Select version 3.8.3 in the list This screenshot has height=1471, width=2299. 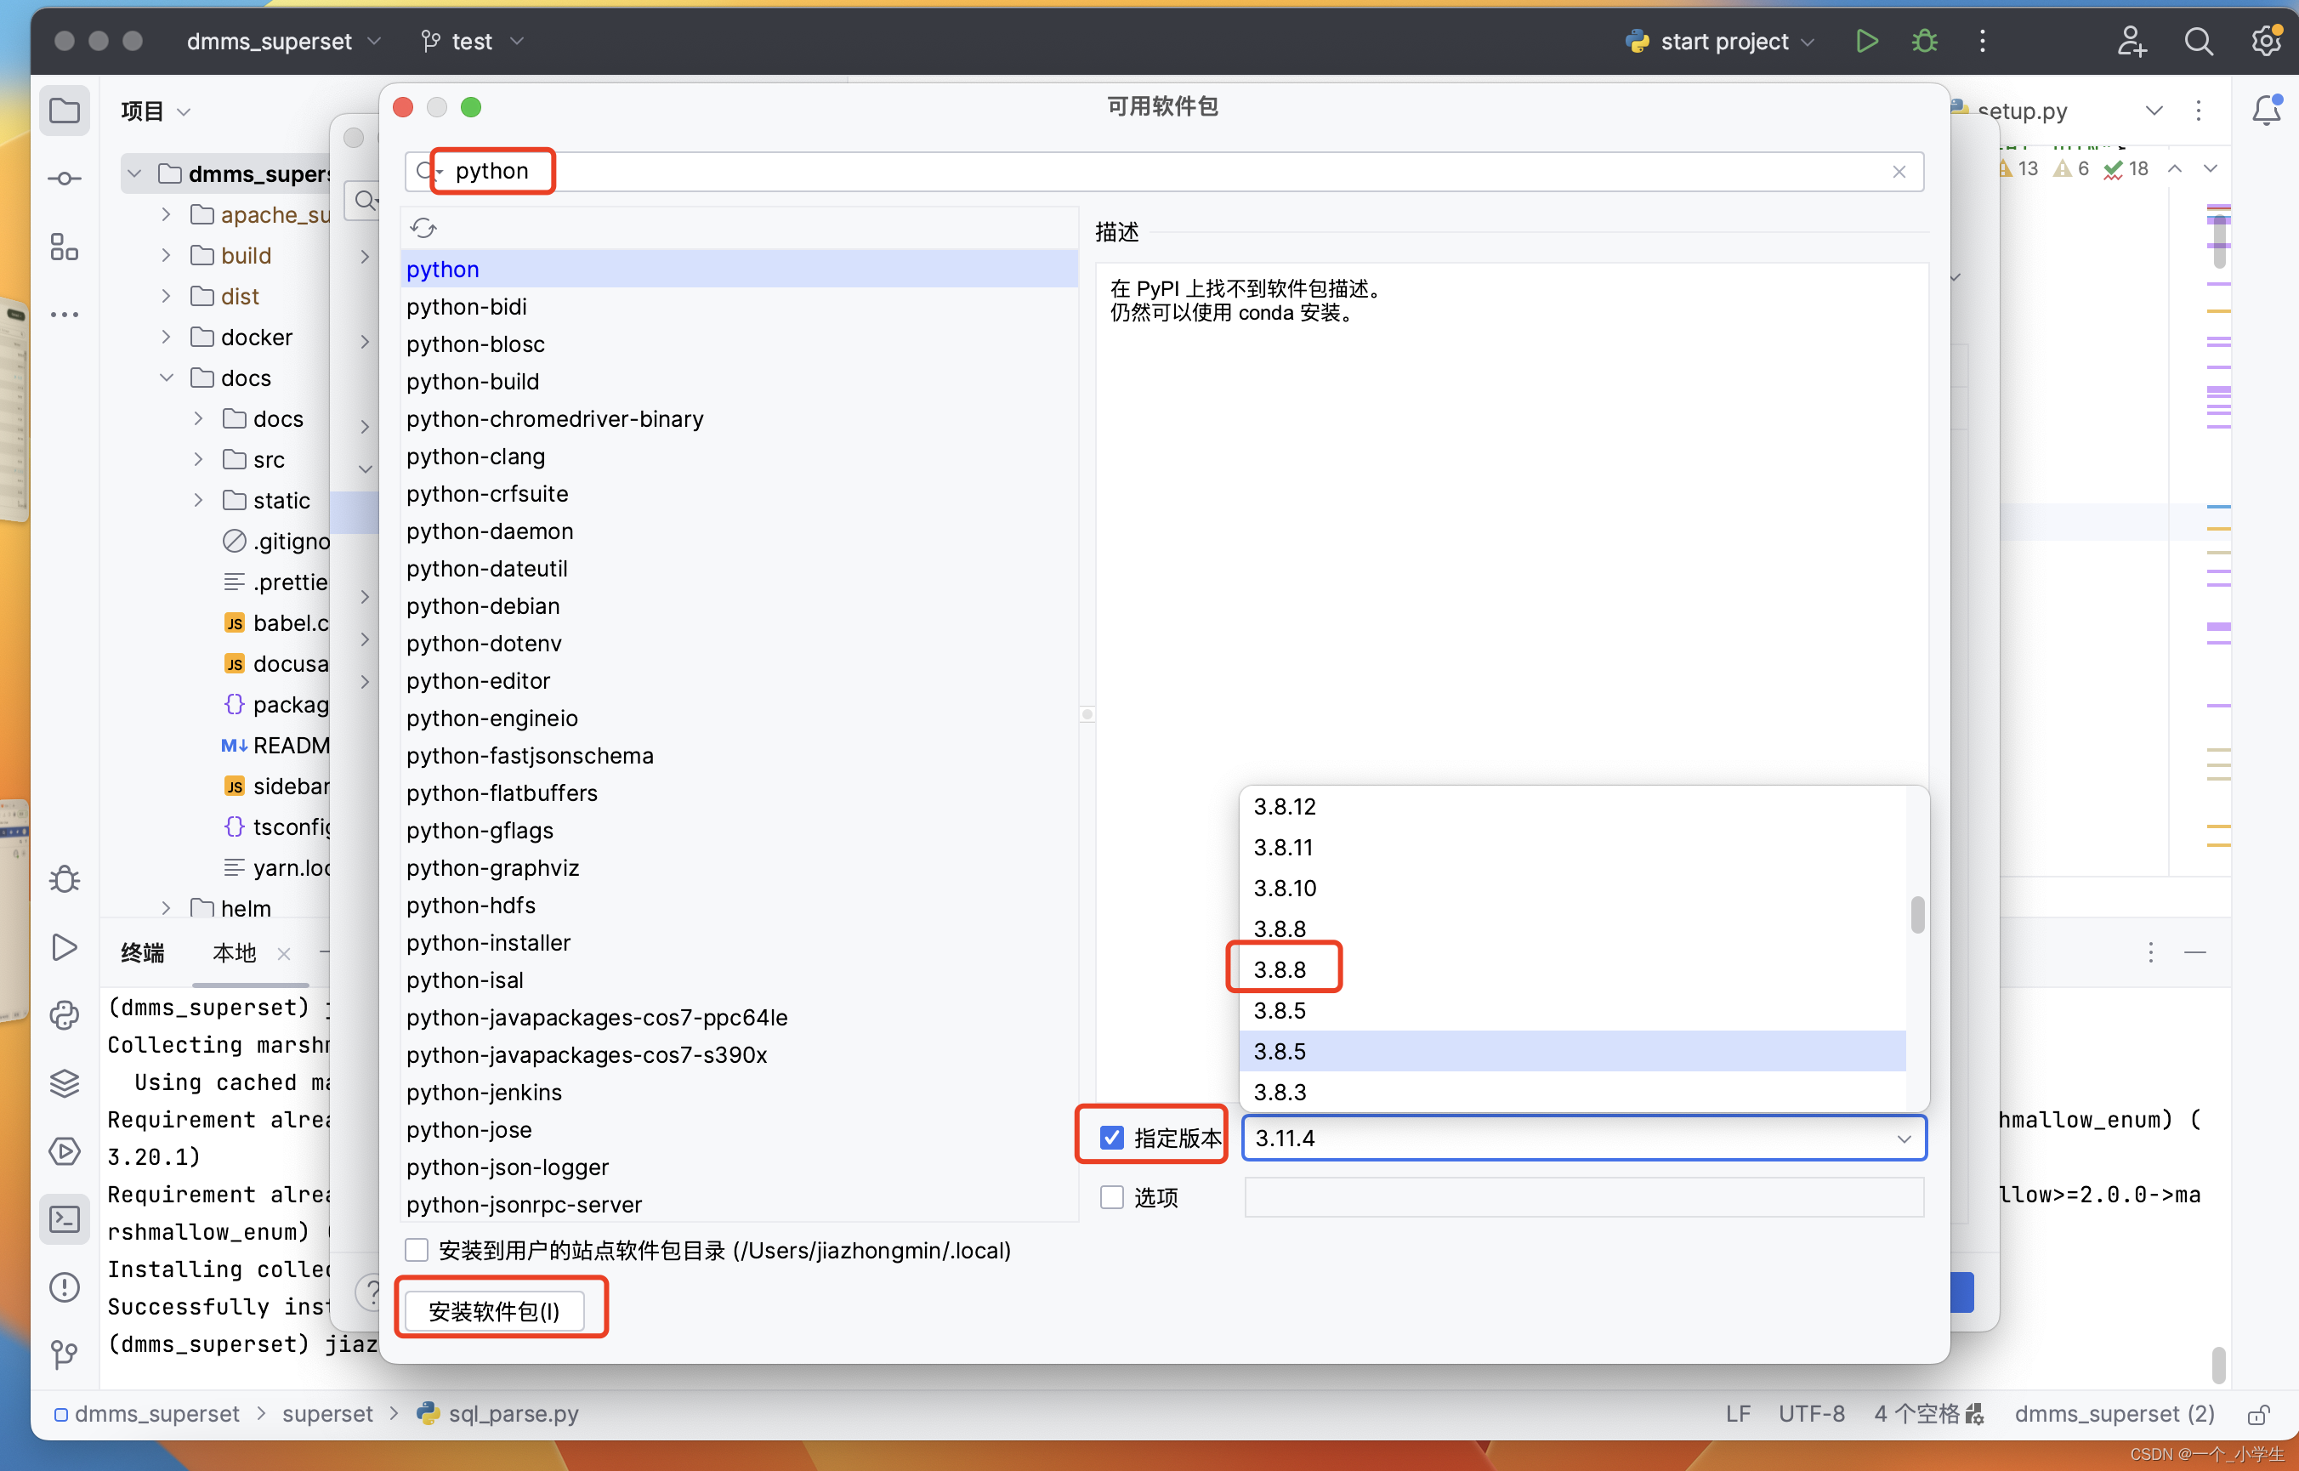point(1572,1091)
